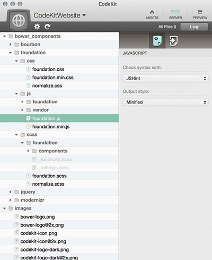
Task: Click the normalize.css file icon
Action: tap(28, 85)
